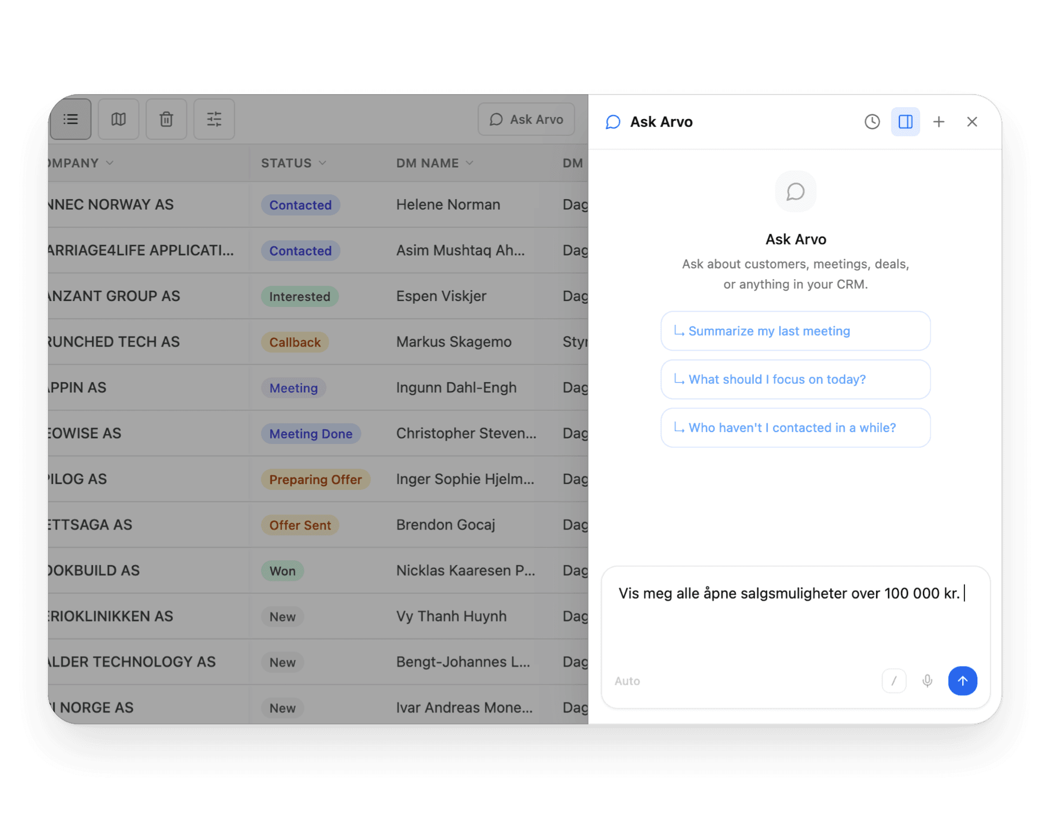This screenshot has width=1050, height=818.
Task: Expand the DM NAME column sort chevron
Action: pyautogui.click(x=470, y=163)
